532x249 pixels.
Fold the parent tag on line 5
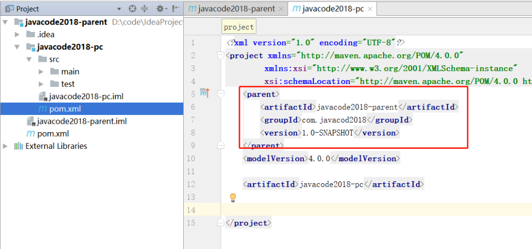pyautogui.click(x=221, y=93)
